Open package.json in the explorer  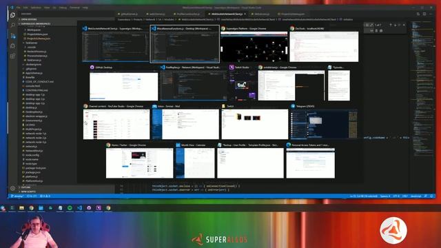pos(32,172)
